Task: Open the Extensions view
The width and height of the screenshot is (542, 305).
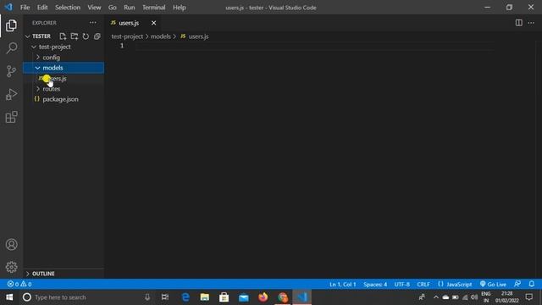Action: pyautogui.click(x=11, y=117)
